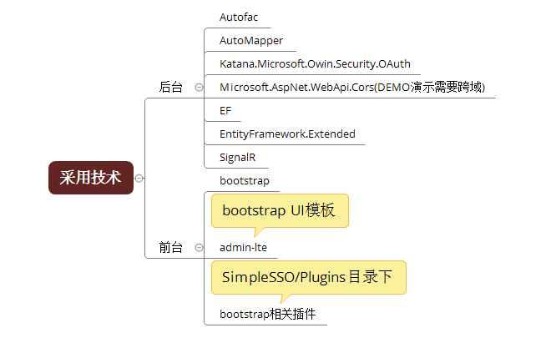Select EntityFramework.Extended node

[287, 134]
